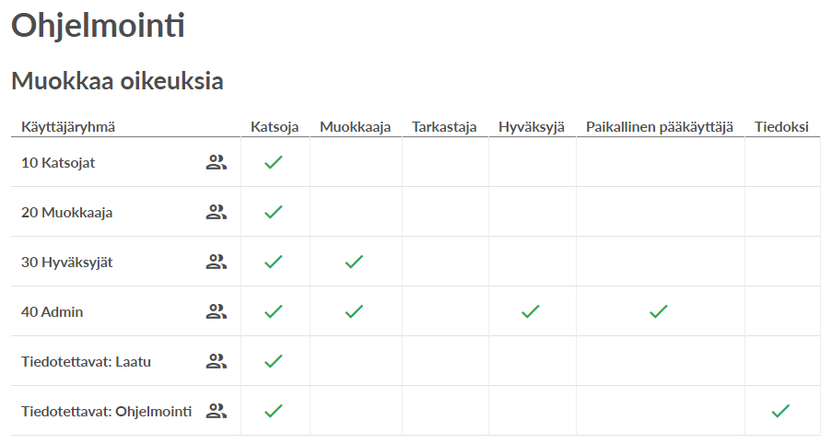
Task: Open members icon for Tiedotettavat: Ohjelmointi
Action: tap(216, 411)
